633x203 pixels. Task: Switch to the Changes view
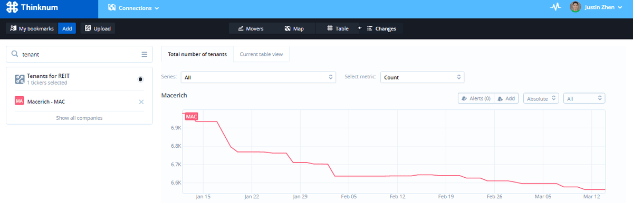[381, 28]
